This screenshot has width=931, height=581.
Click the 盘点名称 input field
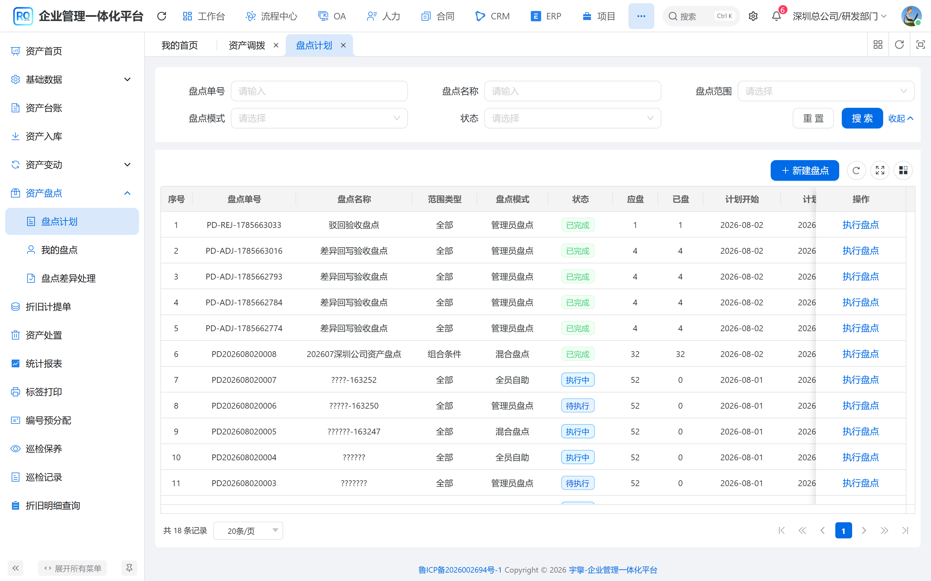tap(573, 91)
